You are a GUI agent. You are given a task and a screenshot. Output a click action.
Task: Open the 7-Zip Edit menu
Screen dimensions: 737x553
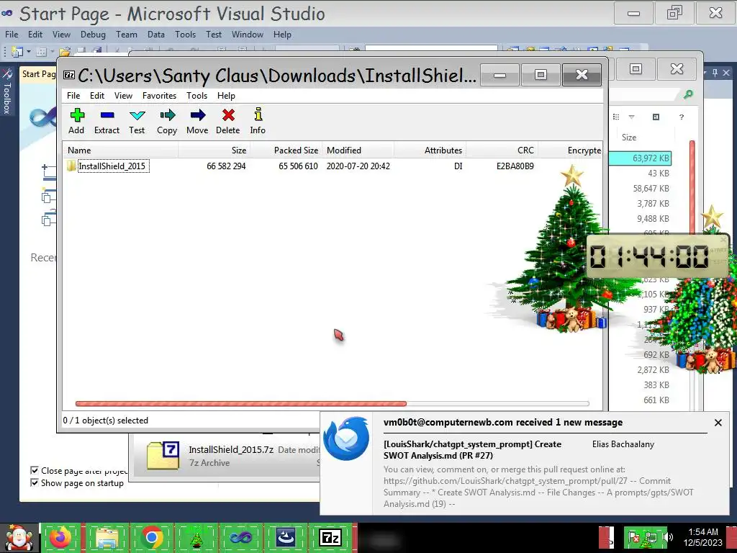[97, 96]
